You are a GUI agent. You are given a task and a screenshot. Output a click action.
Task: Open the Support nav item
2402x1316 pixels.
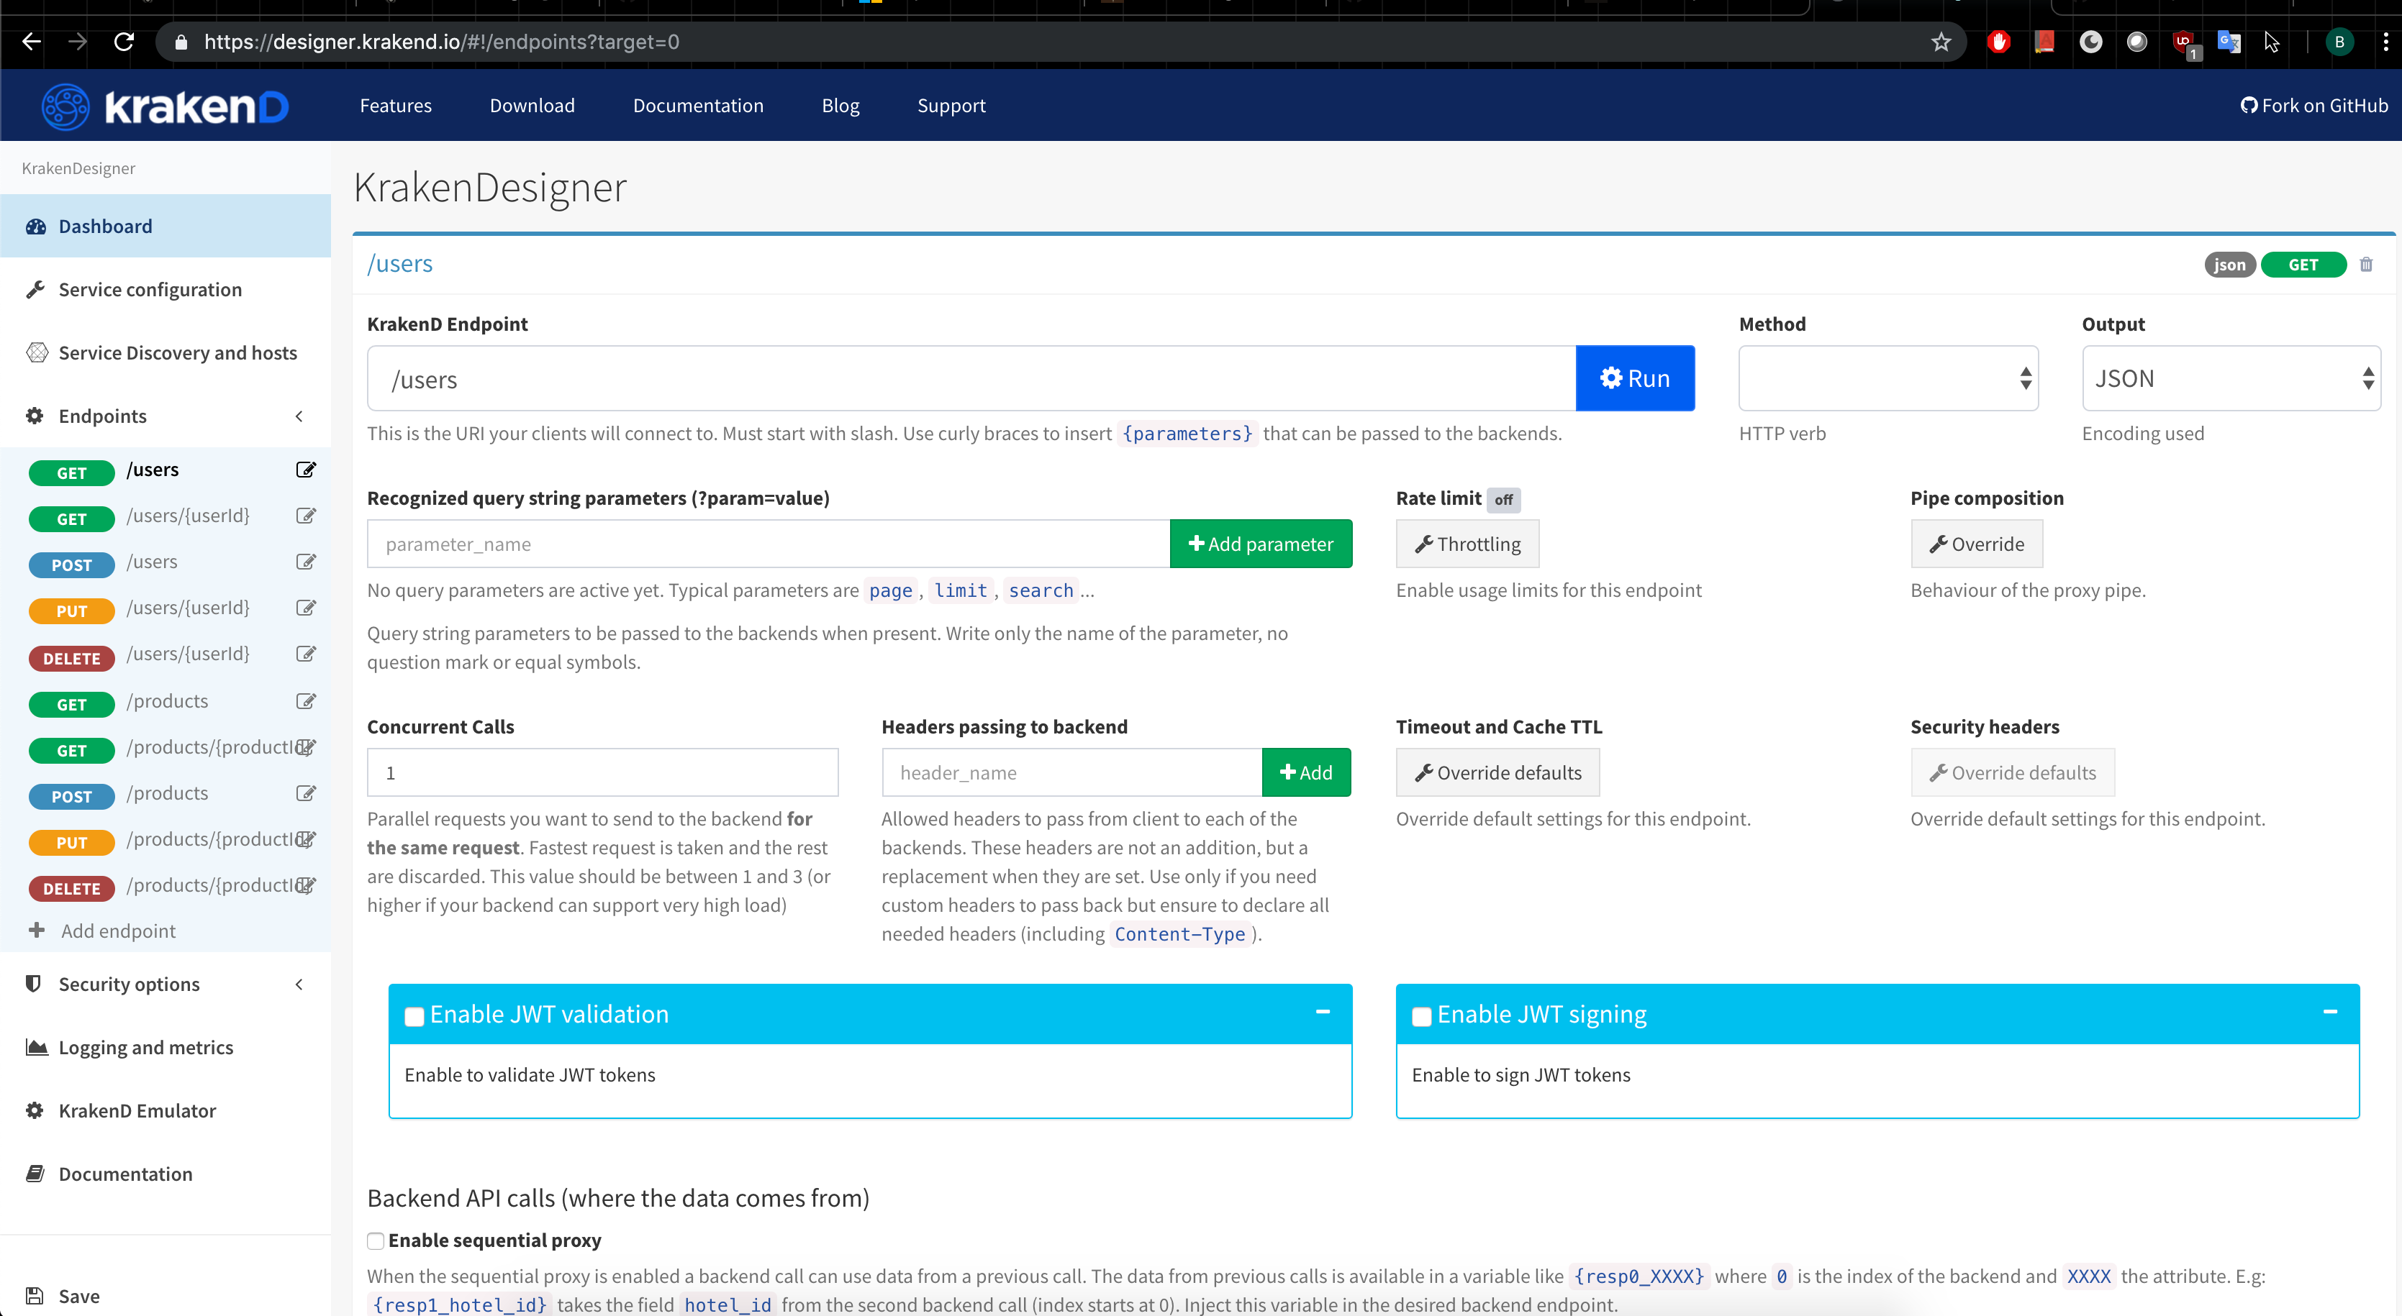[951, 105]
